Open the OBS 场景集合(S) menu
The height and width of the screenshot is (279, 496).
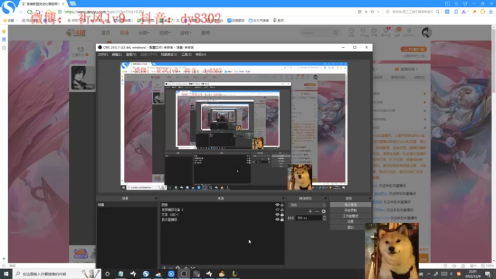click(169, 55)
